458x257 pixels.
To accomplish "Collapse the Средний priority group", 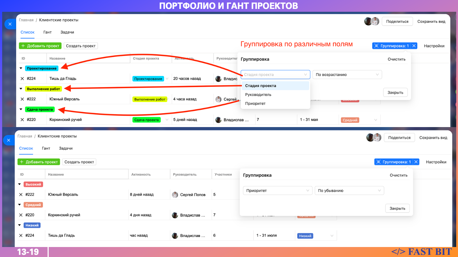I will tap(19, 205).
